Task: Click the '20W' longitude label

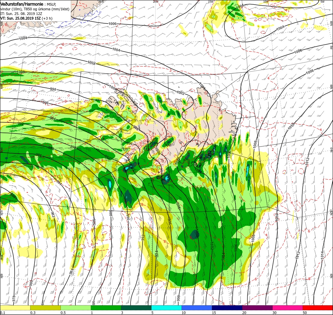Action: coord(156,2)
